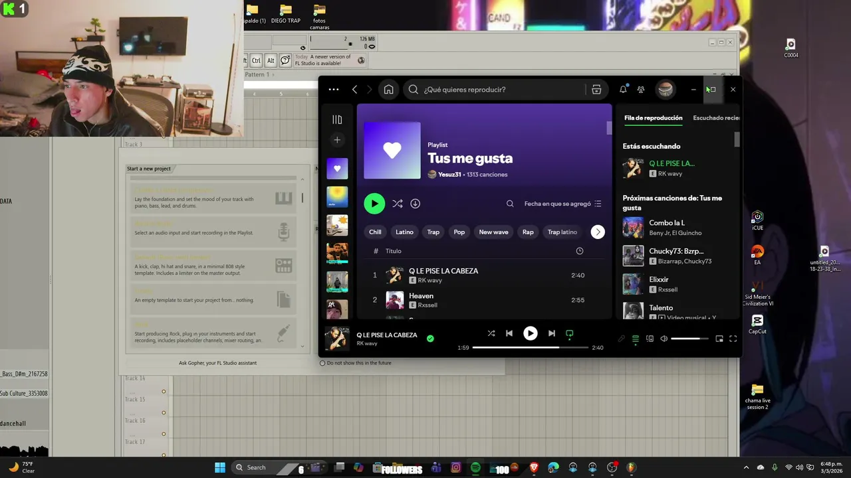Viewport: 851px width, 478px height.
Task: Play the Tus me gusta playlist
Action: (x=374, y=204)
